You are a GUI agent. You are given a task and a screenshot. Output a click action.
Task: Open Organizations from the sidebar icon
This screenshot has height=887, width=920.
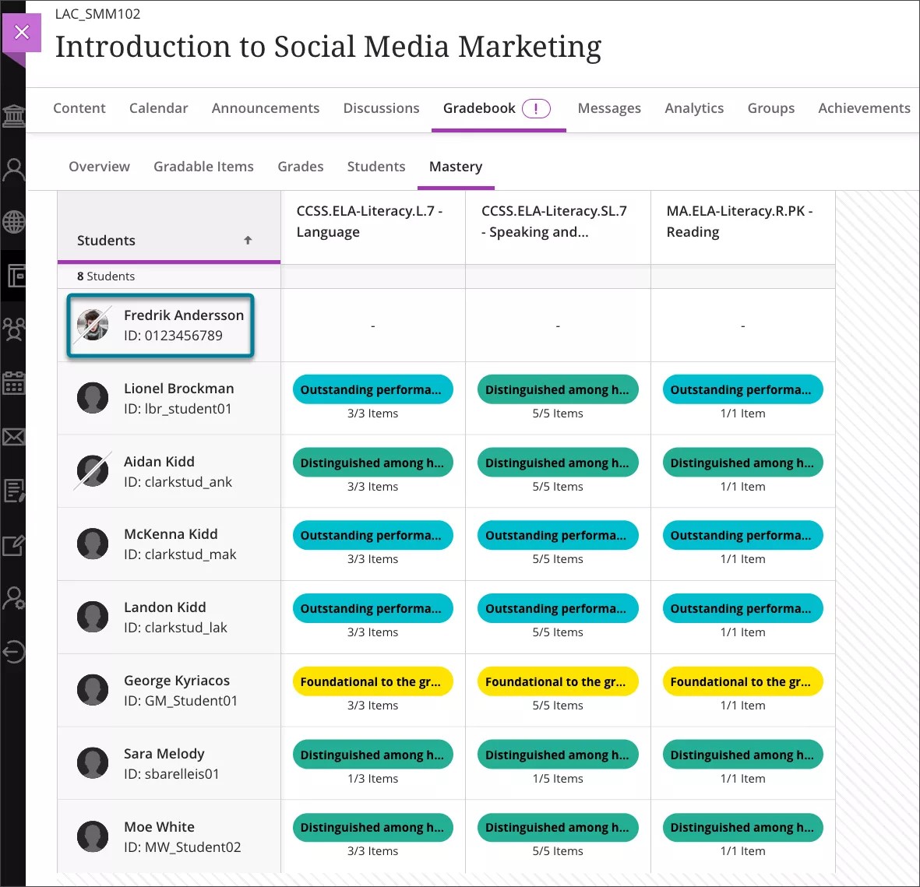pos(14,329)
